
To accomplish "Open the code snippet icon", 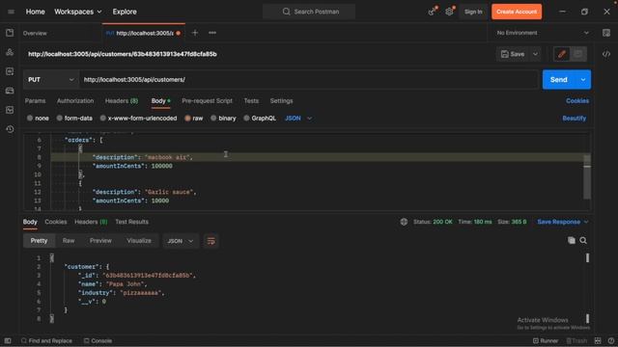I will click(606, 54).
